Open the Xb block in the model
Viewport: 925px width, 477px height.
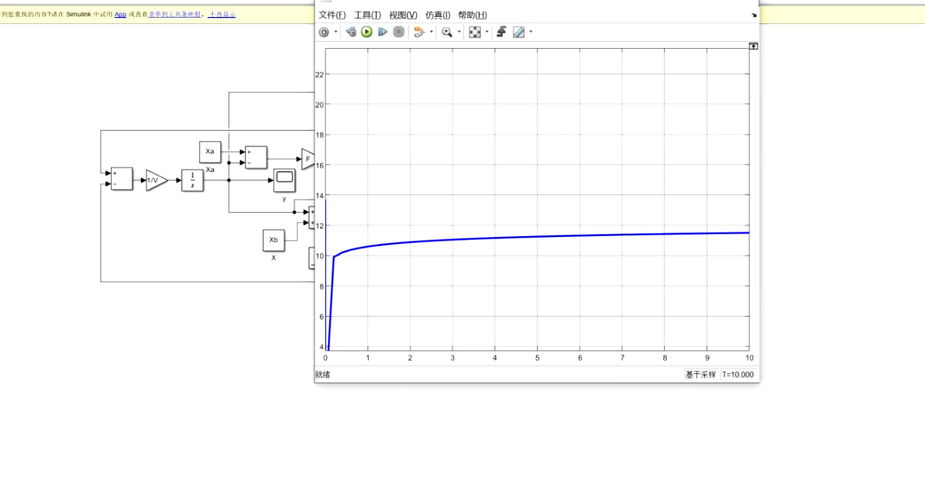tap(273, 240)
